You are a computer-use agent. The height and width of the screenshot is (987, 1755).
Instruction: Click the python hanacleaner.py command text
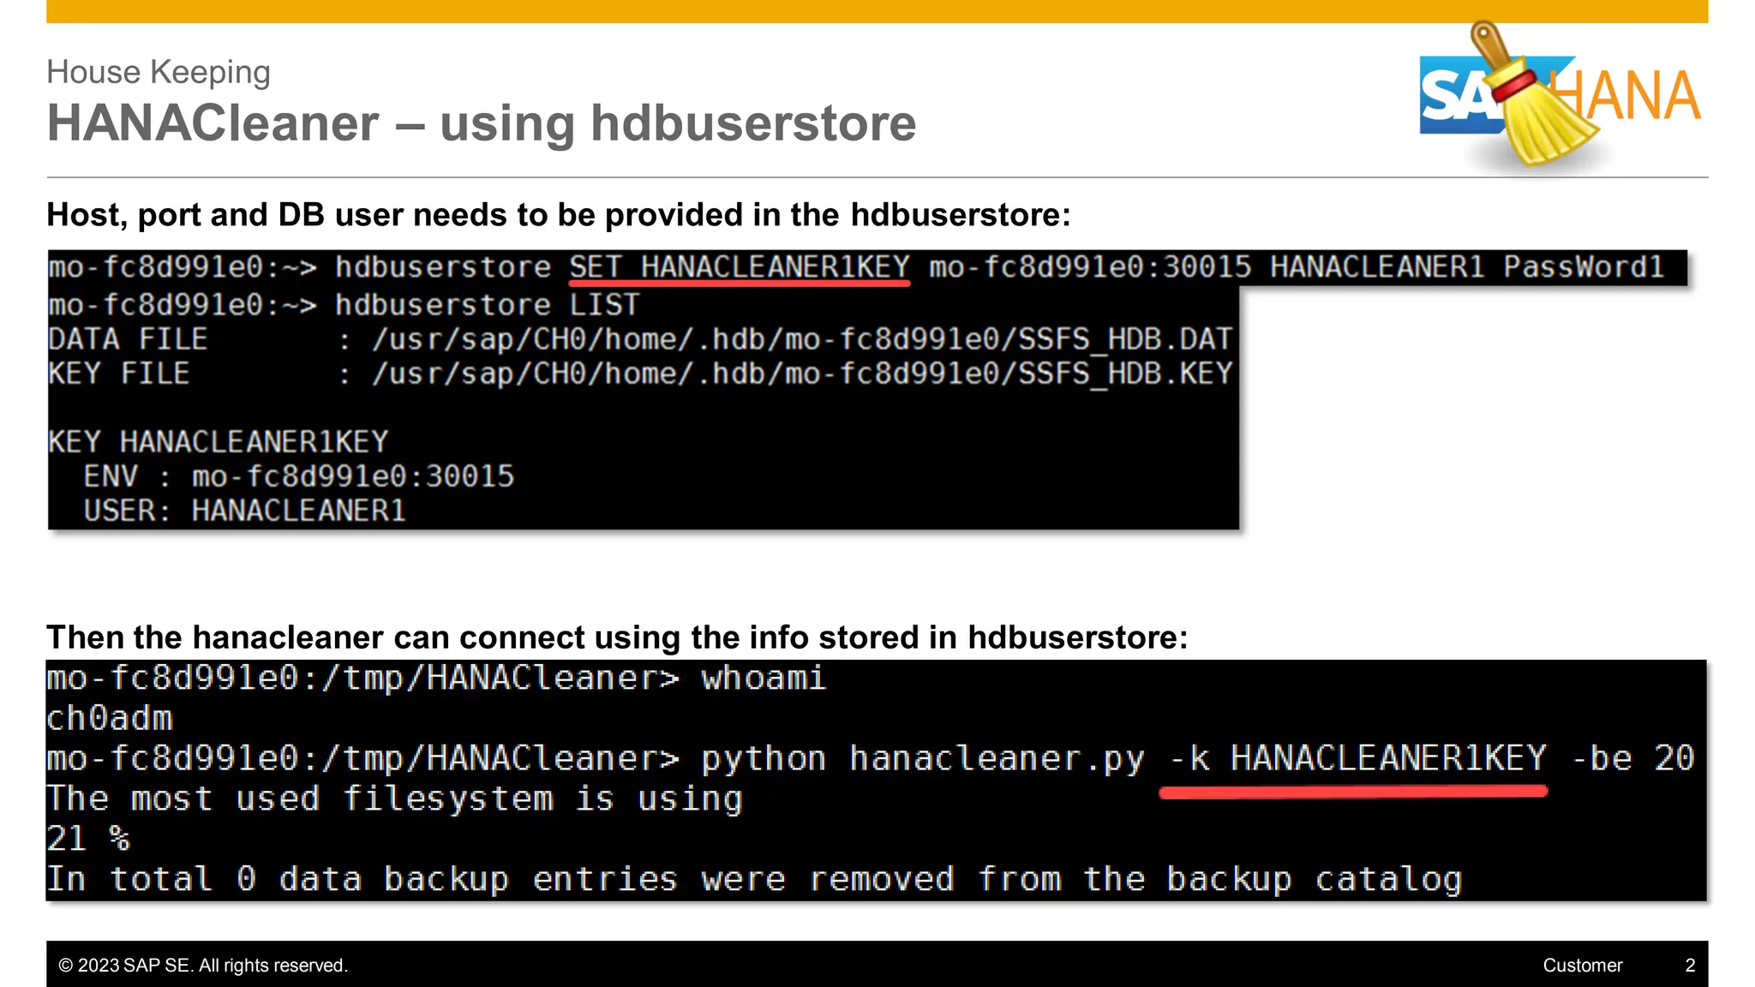(922, 759)
